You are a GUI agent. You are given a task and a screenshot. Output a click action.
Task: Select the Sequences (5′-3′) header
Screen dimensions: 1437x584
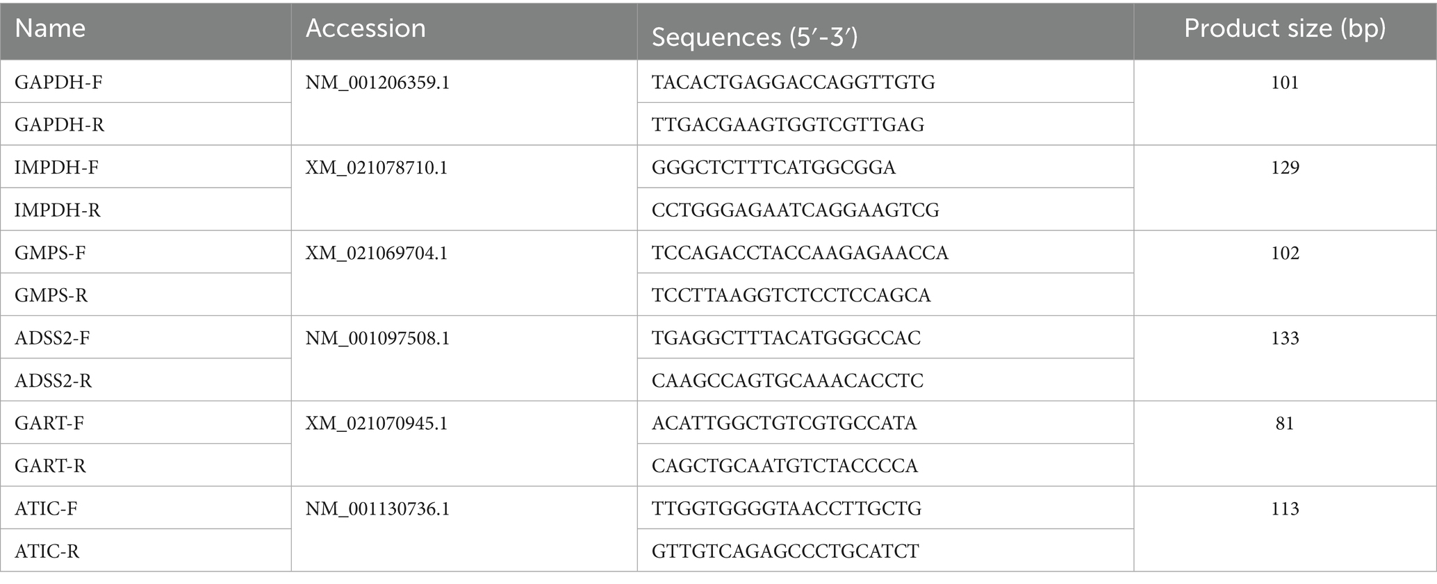tap(755, 37)
